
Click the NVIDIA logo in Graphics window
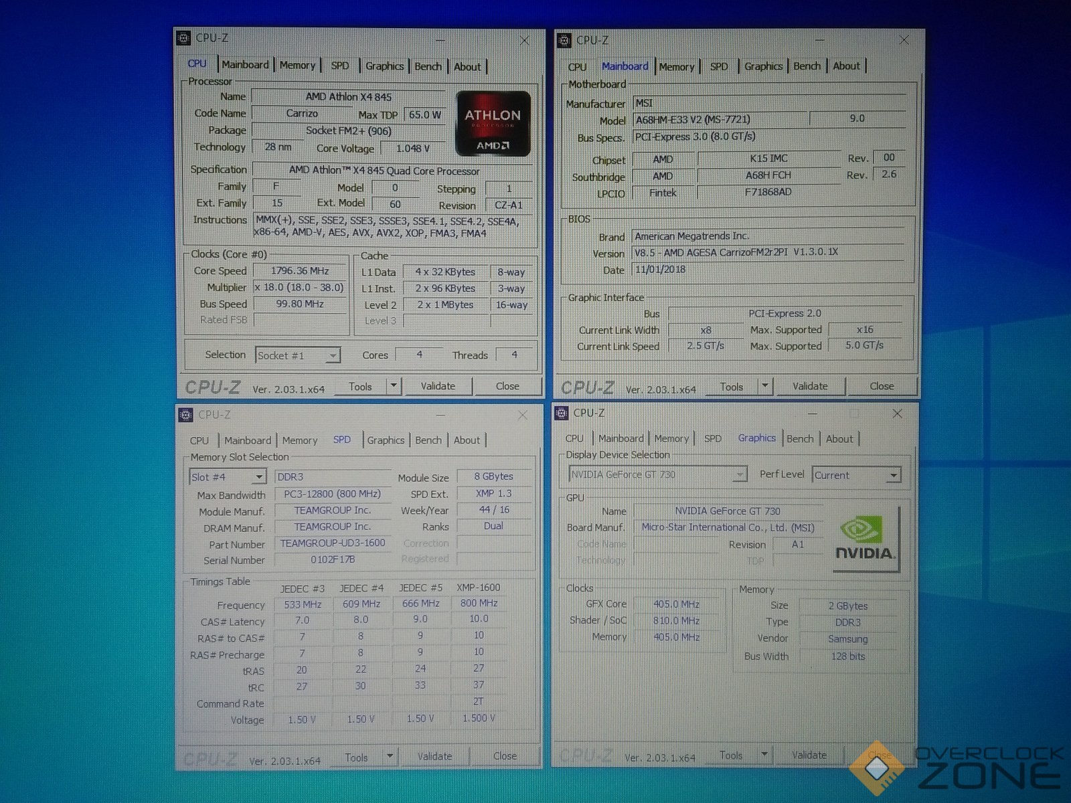pos(866,540)
